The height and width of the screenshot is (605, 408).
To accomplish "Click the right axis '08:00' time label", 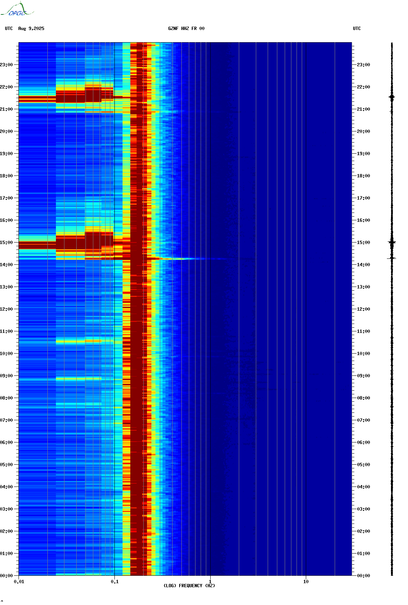I will pos(363,398).
